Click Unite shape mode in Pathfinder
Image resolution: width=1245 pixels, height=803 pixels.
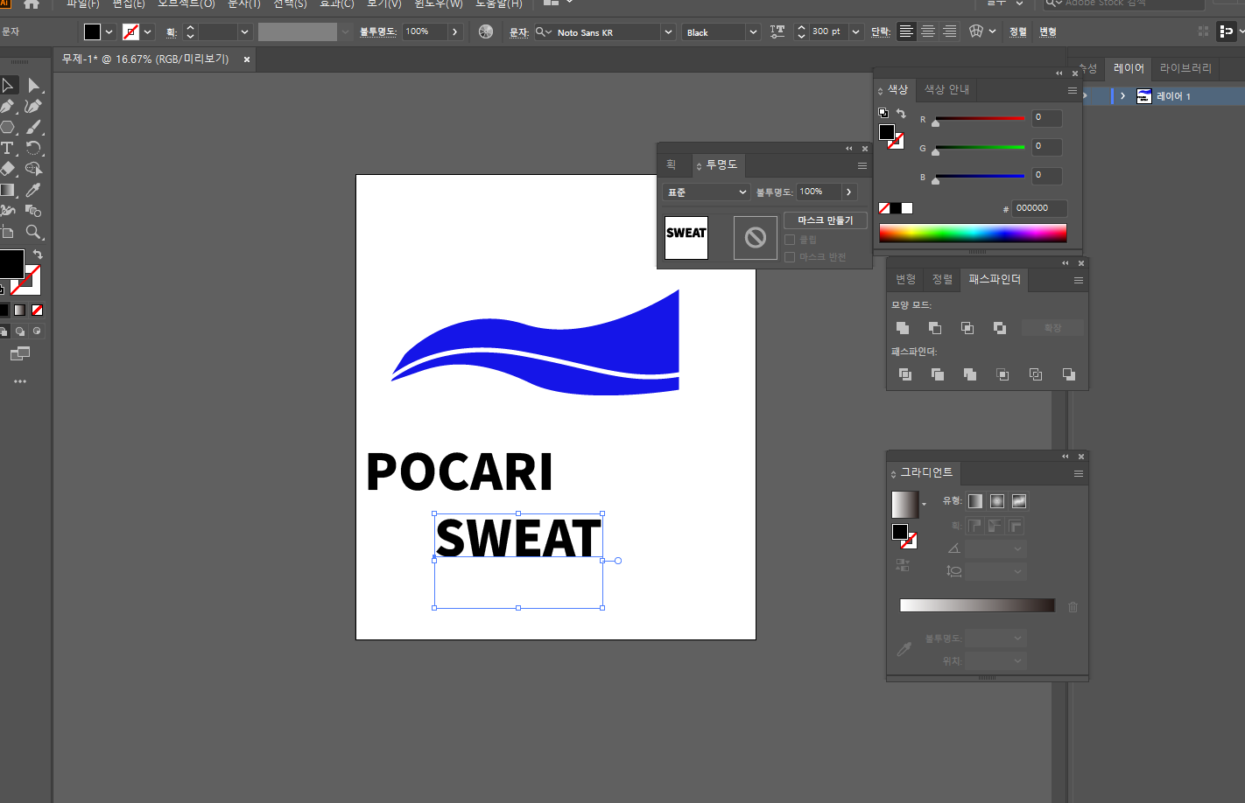(x=903, y=328)
